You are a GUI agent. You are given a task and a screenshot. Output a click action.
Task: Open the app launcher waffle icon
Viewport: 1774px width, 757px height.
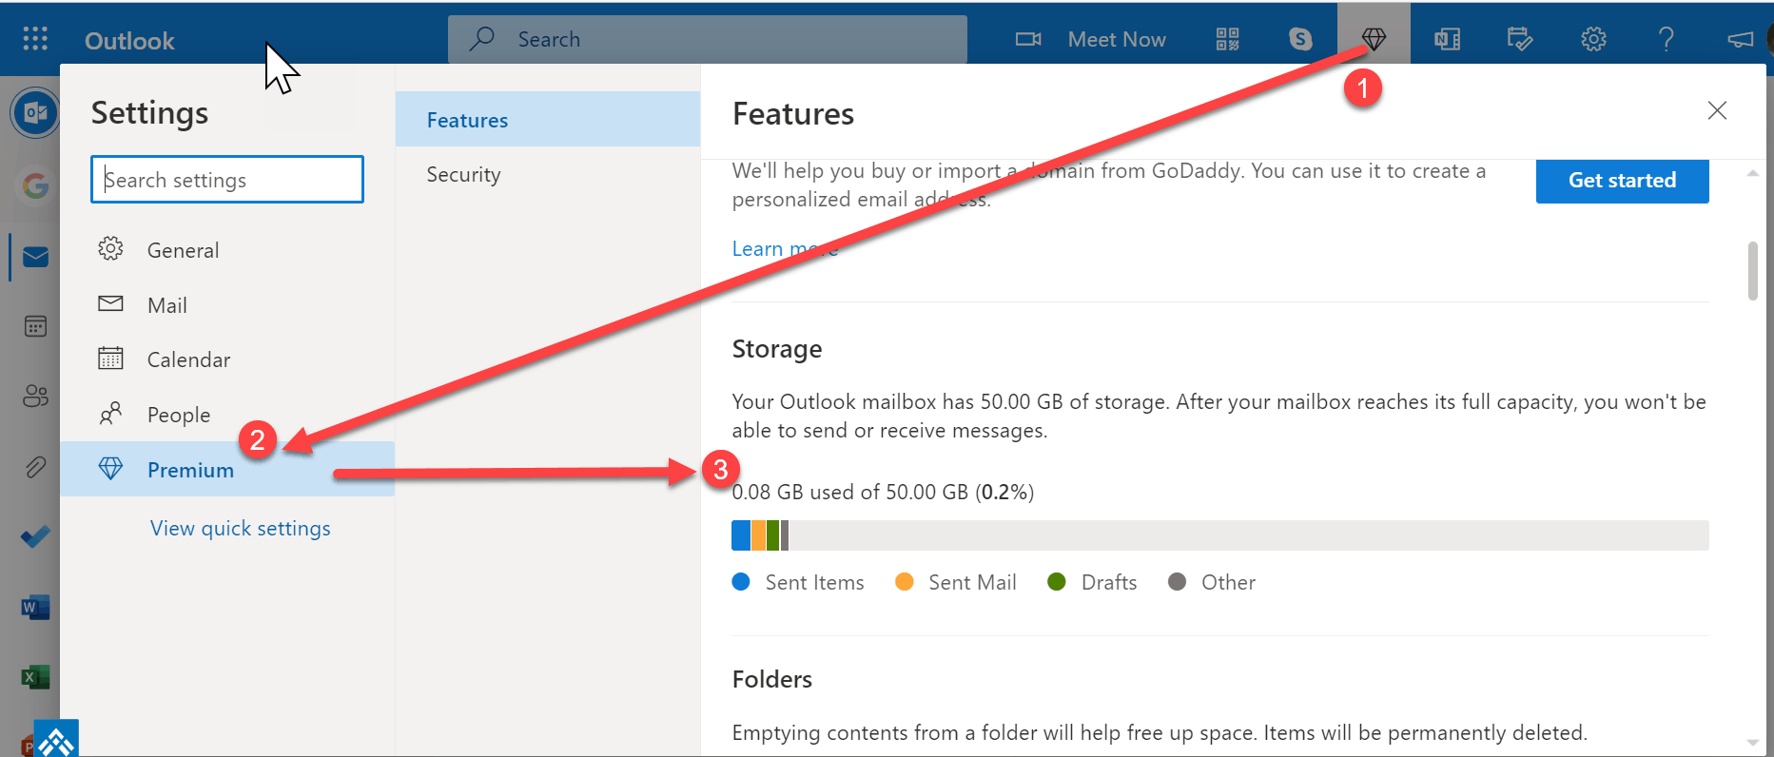click(x=35, y=39)
